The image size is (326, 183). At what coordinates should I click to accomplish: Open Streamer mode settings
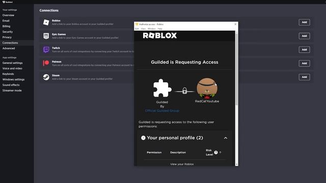(x=12, y=90)
